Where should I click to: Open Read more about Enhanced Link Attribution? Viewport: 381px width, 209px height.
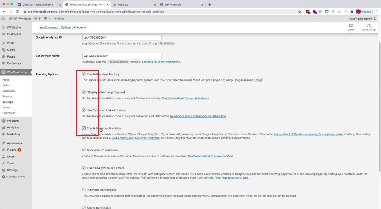point(198,116)
